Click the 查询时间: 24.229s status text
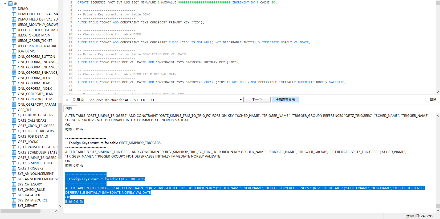This screenshot has height=219, width=440. click(x=419, y=216)
